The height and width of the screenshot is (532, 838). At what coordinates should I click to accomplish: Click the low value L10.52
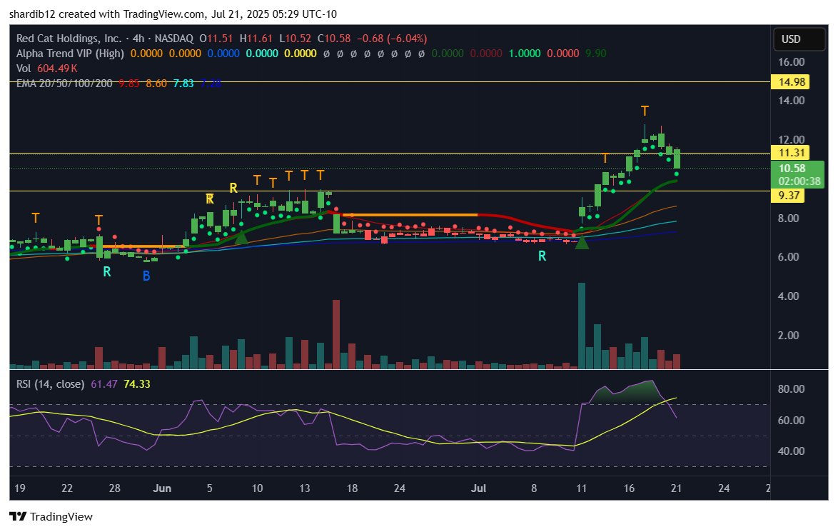pyautogui.click(x=295, y=39)
